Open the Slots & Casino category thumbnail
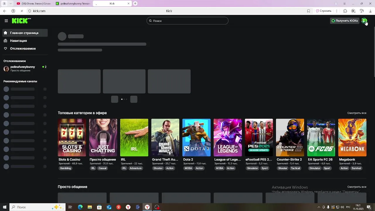The image size is (375, 211). point(72,137)
